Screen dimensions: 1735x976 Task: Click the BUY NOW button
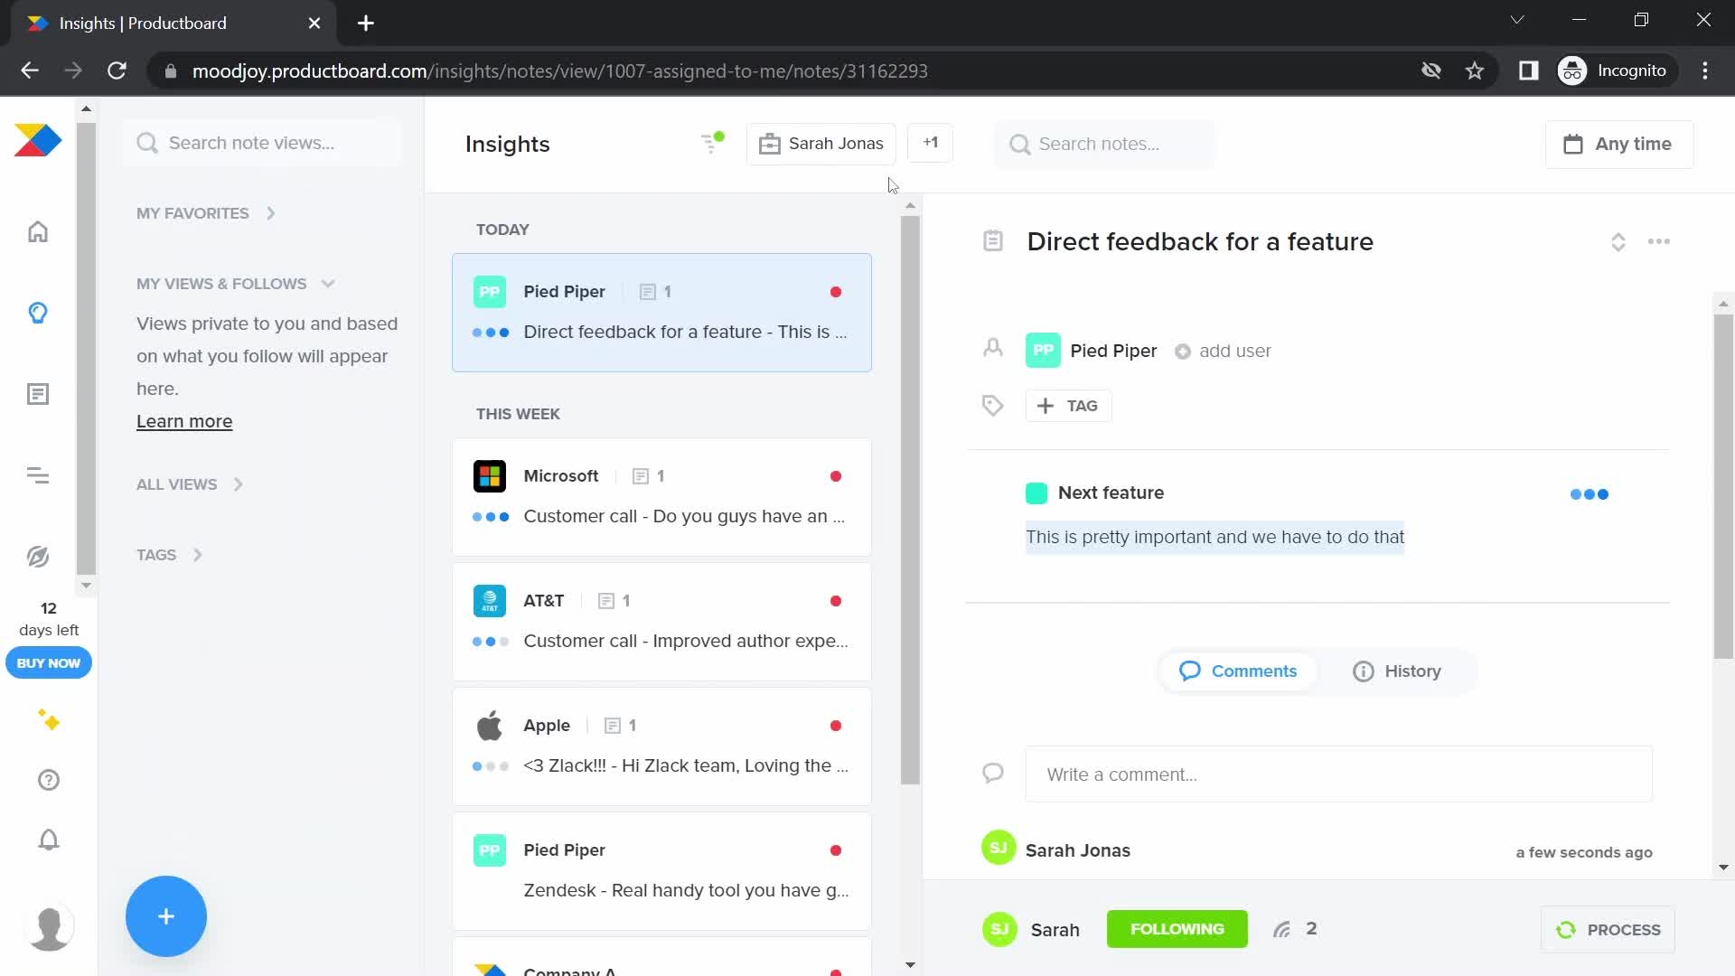pyautogui.click(x=49, y=663)
